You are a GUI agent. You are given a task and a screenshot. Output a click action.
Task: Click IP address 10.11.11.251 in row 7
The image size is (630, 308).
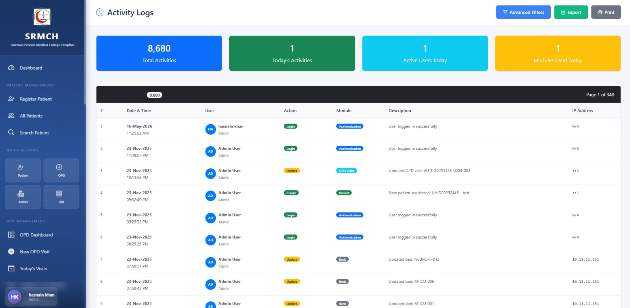(x=586, y=260)
